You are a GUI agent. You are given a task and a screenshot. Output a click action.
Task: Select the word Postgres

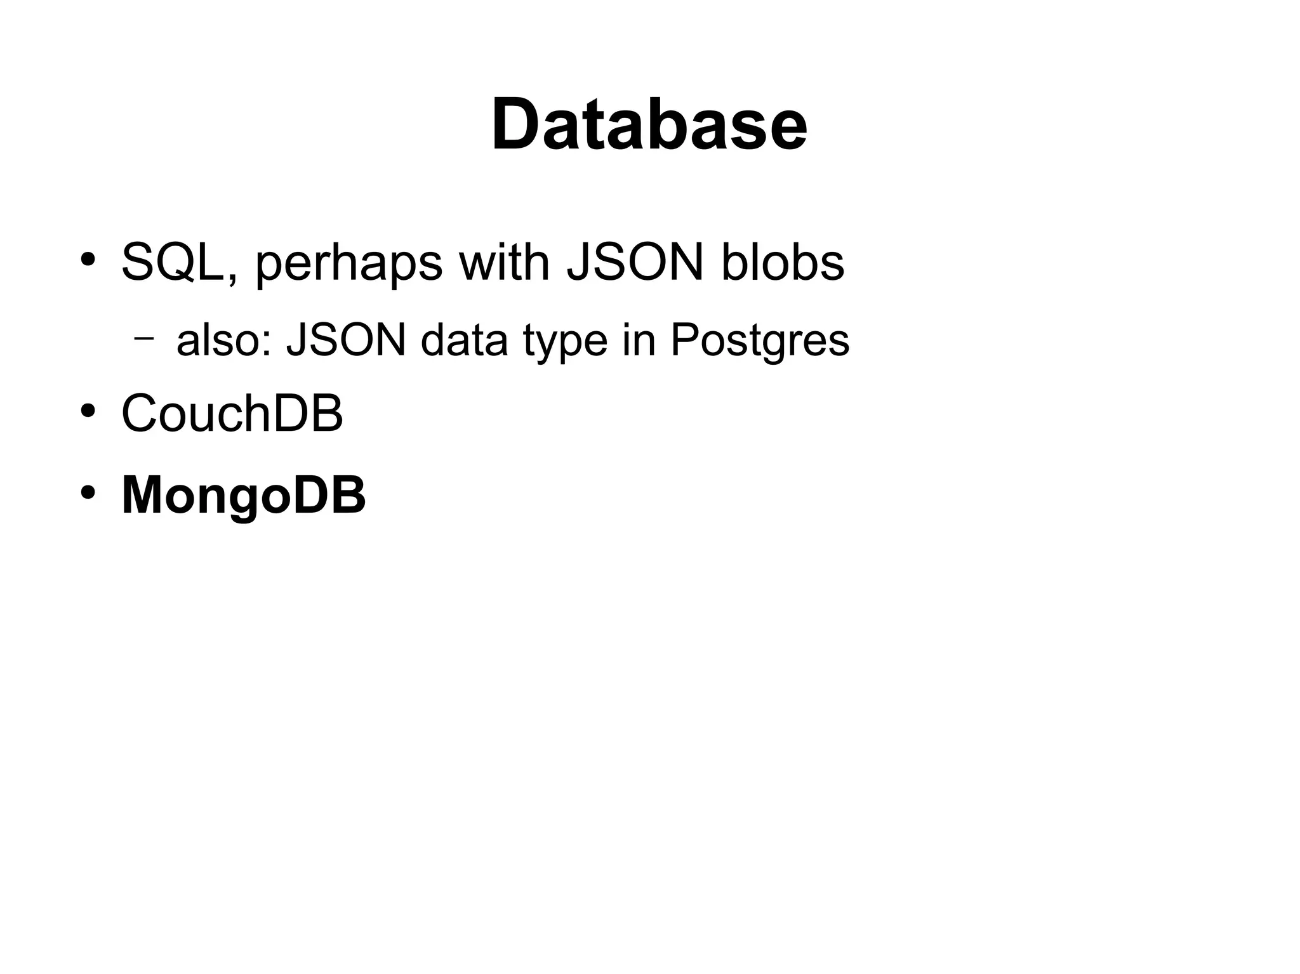[x=759, y=341]
